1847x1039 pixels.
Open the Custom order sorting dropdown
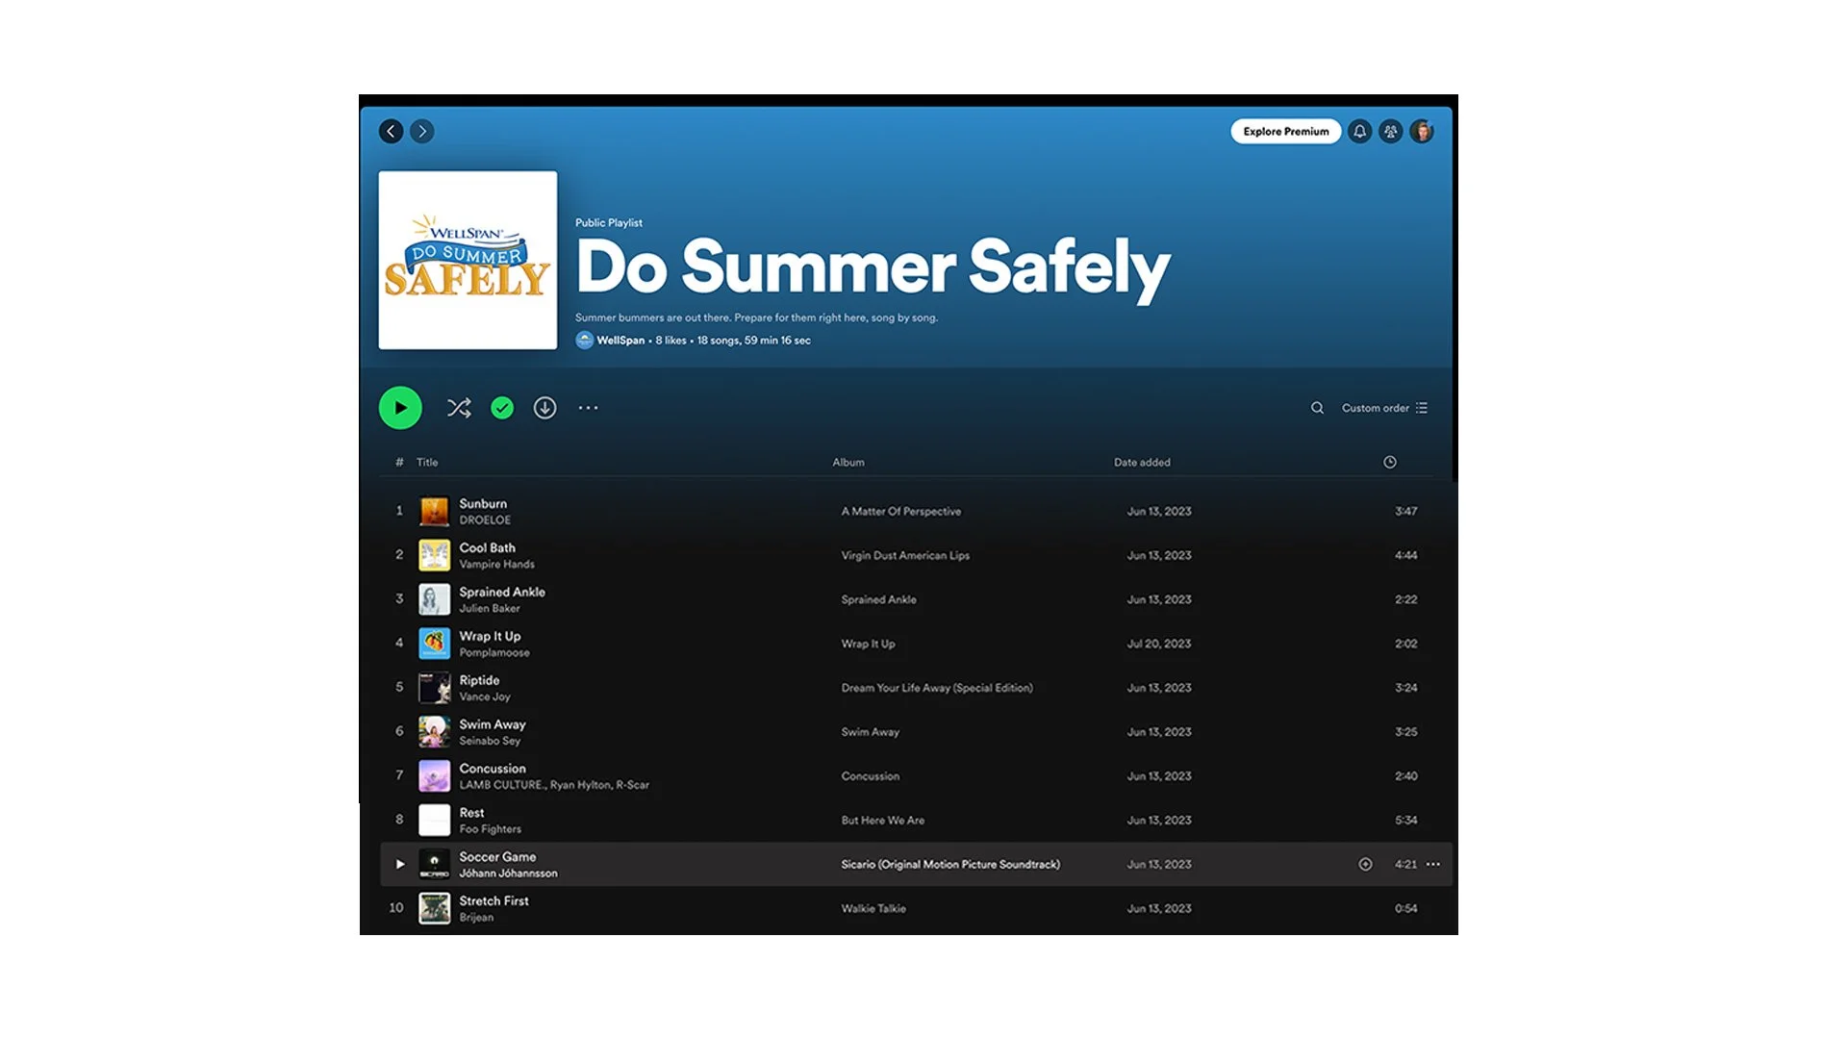(1376, 408)
